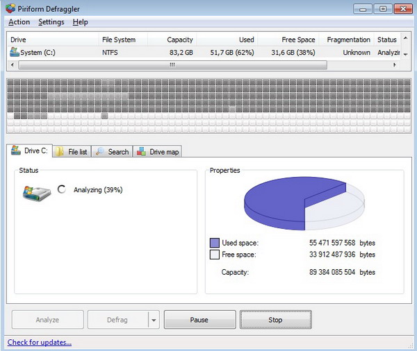Click the Stop button
The image size is (417, 351).
(276, 320)
